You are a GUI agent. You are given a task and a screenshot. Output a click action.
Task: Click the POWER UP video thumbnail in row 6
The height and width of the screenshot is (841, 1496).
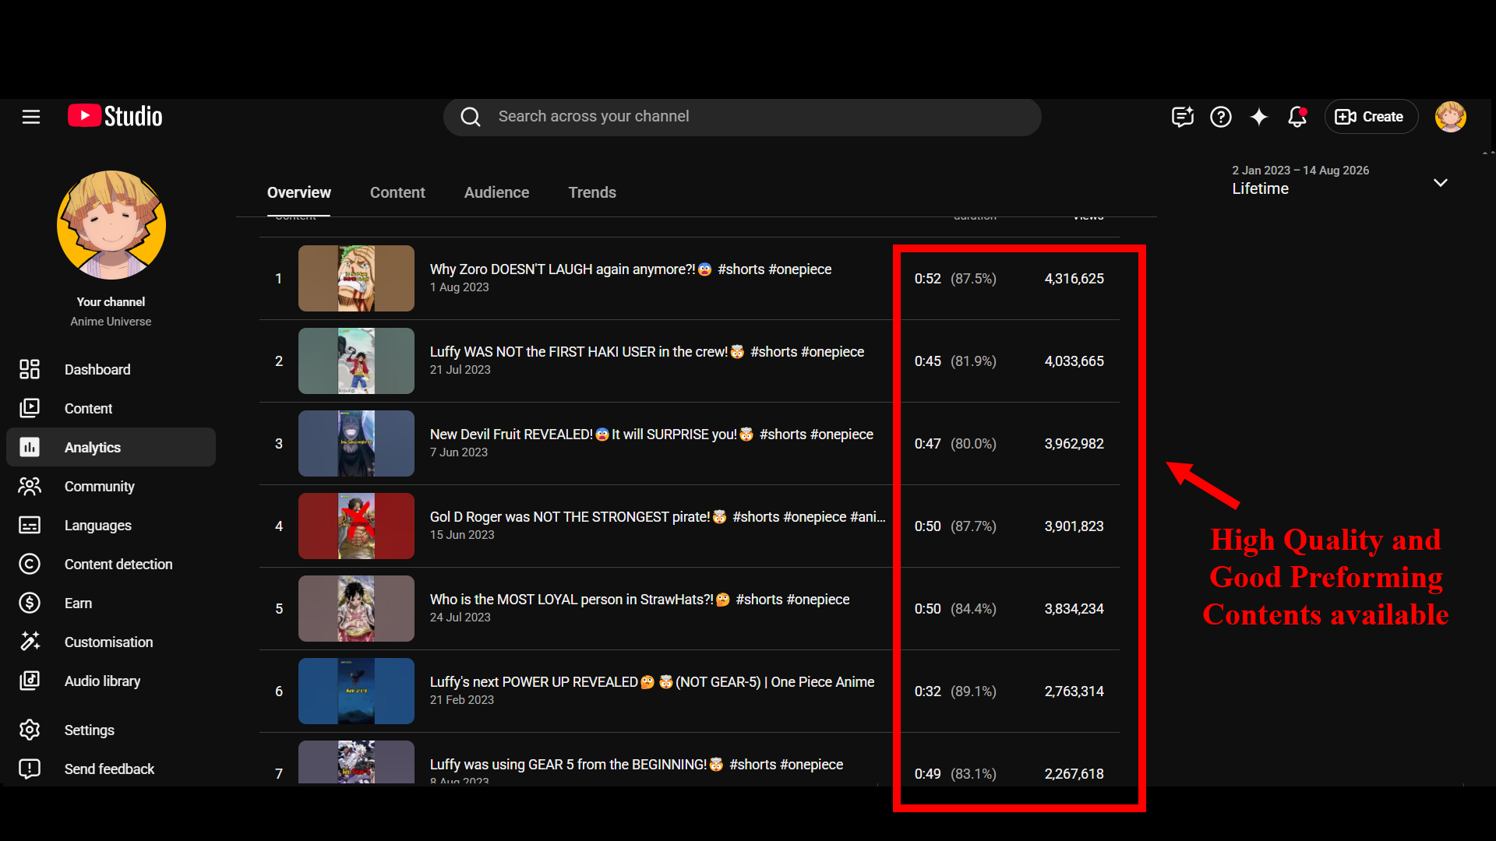click(356, 691)
